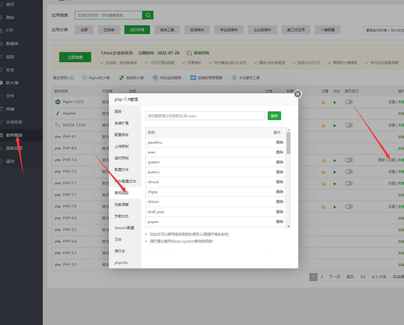The image size is (404, 325).
Task: Toggle homepage display for MySQL
Action: pyautogui.click(x=349, y=125)
